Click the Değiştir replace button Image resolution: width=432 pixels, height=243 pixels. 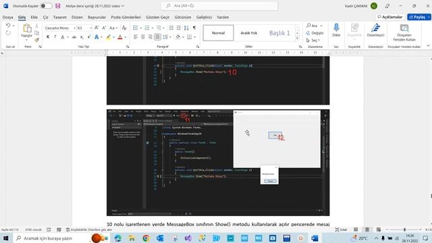tap(315, 33)
